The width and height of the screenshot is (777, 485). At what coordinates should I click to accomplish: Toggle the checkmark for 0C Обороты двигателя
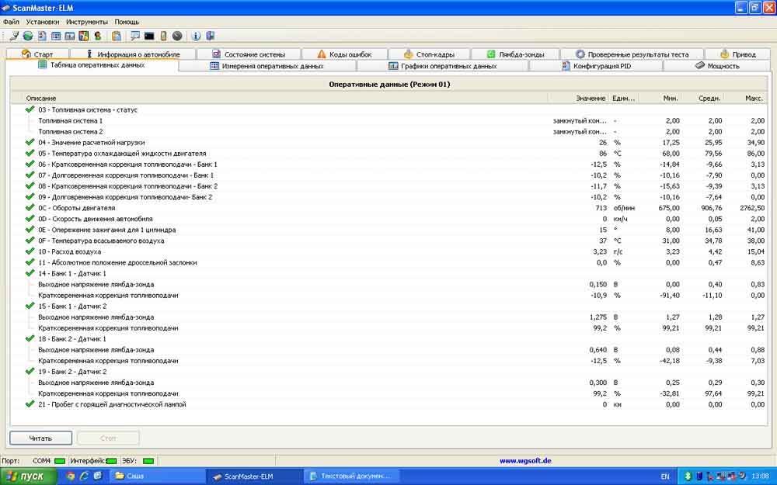pos(30,208)
